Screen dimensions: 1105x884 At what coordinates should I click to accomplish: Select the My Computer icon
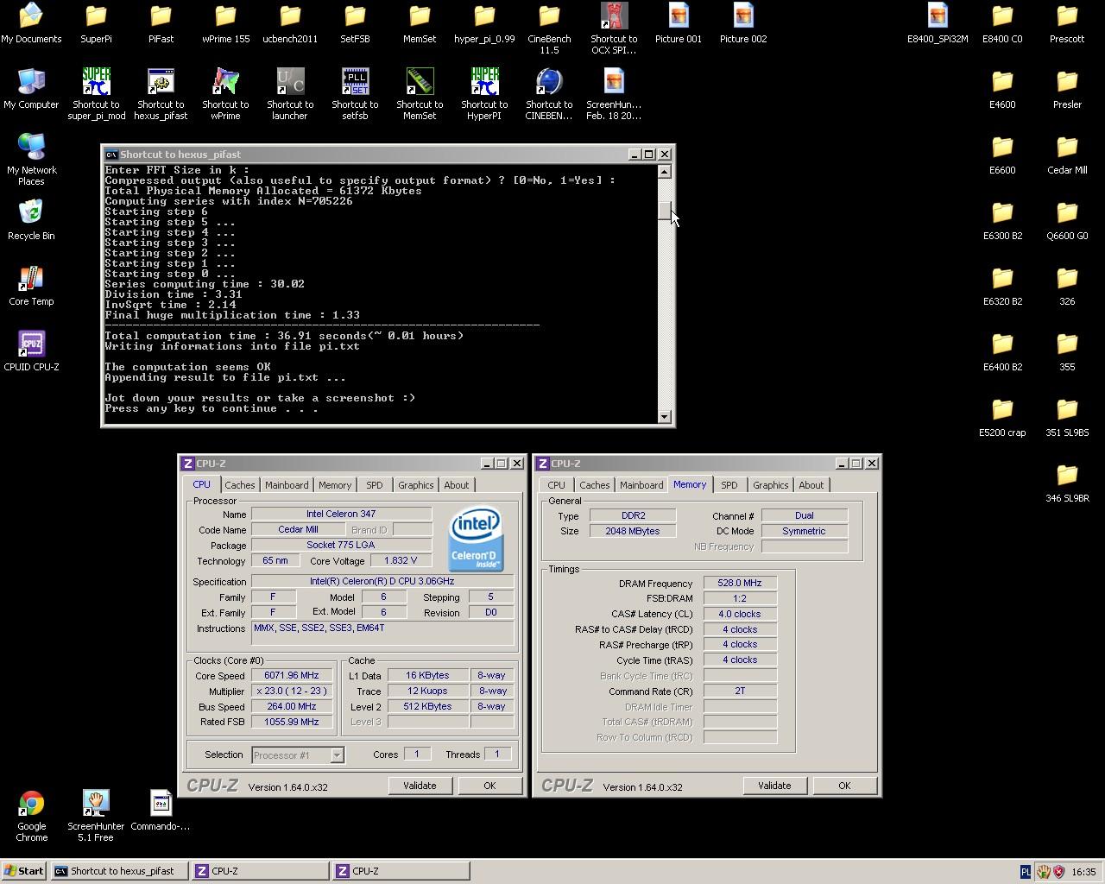31,89
